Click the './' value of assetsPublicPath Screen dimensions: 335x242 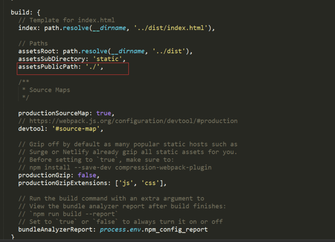pos(93,67)
